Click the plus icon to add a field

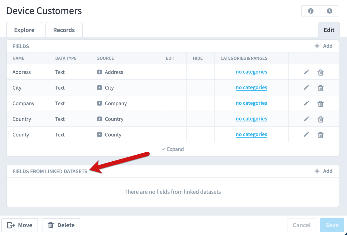(317, 46)
